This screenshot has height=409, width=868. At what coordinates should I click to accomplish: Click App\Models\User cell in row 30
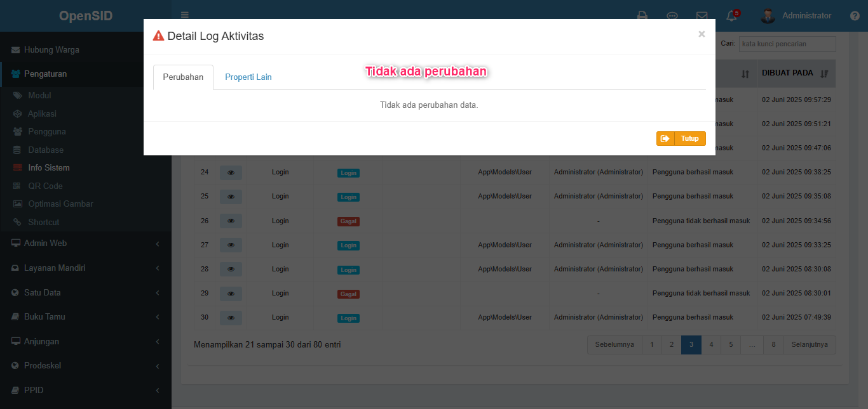tap(505, 317)
